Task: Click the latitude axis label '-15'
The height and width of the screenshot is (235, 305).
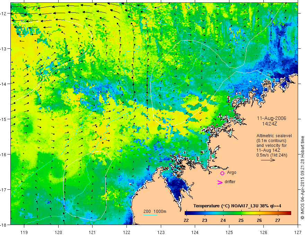Action: 4,119
